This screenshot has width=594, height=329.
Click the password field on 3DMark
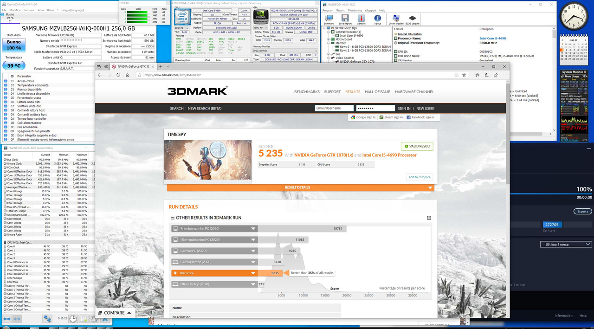coord(375,108)
